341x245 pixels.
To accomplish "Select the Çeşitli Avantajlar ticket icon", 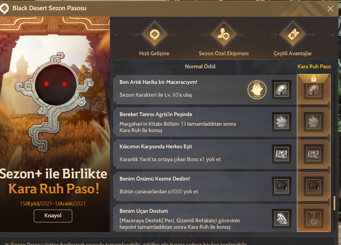I will (x=293, y=34).
